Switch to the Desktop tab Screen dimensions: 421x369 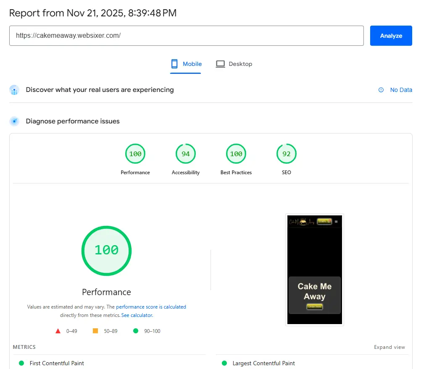tap(234, 64)
